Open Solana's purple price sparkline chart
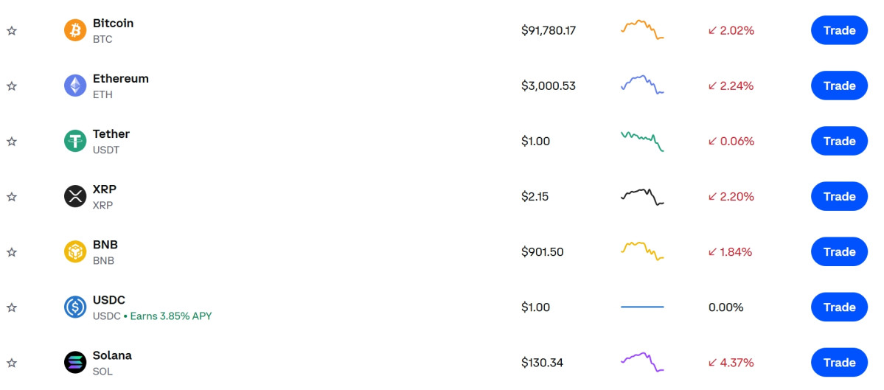This screenshot has width=884, height=390. click(x=642, y=361)
